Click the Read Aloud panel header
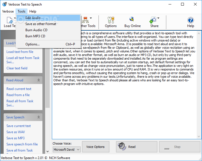Screen dimensions: 202x161 click(x=23, y=80)
